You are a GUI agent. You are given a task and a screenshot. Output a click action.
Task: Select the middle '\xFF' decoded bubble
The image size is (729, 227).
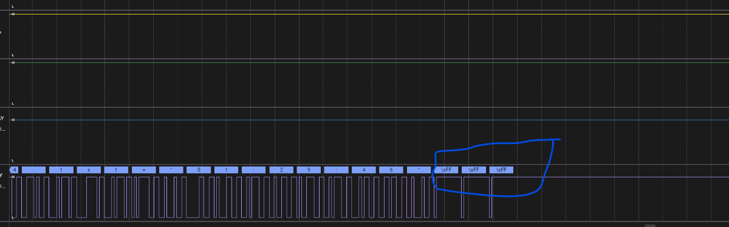pos(474,170)
